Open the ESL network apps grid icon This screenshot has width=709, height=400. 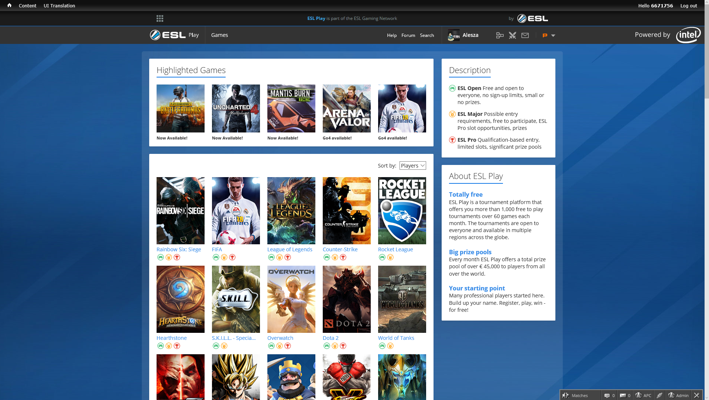click(x=160, y=18)
